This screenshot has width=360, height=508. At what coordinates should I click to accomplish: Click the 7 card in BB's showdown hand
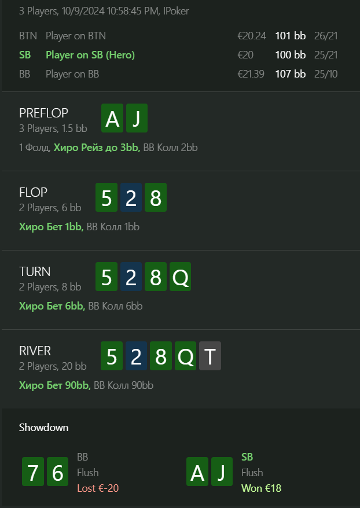point(33,472)
